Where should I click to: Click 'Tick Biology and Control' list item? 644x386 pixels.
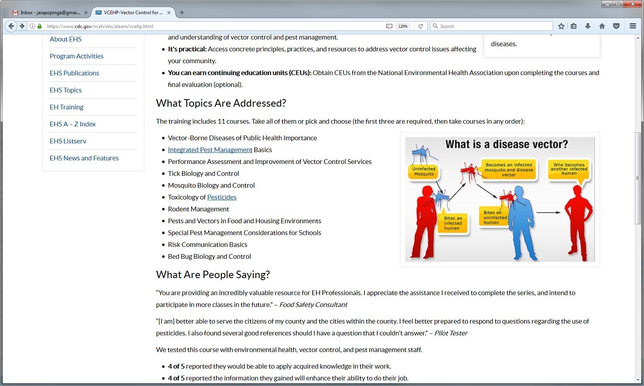click(x=203, y=173)
